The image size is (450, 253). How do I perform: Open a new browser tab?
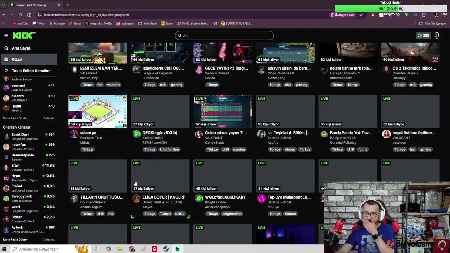point(67,5)
